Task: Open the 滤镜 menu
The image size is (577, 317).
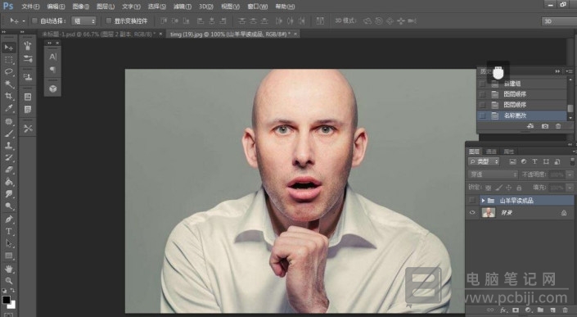Action: click(183, 7)
